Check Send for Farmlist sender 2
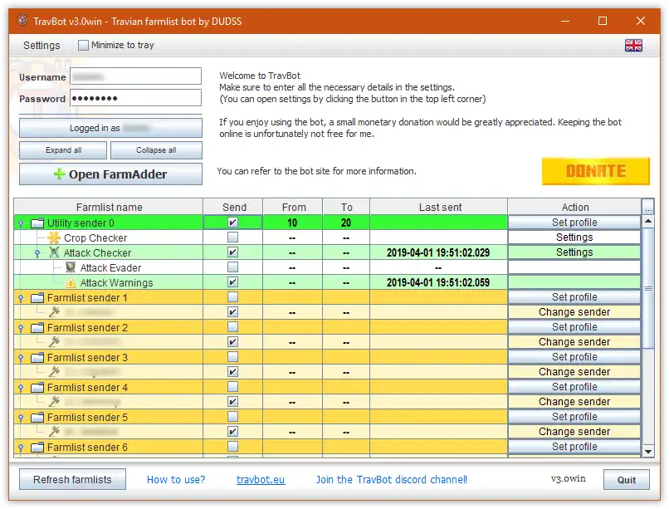 [x=232, y=327]
